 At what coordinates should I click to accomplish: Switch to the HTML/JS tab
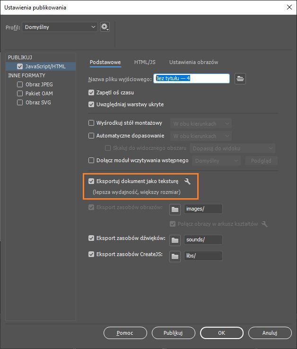[145, 62]
